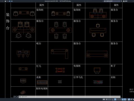Toggle snap mode in status bar
134x101 pixels.
click(109, 99)
